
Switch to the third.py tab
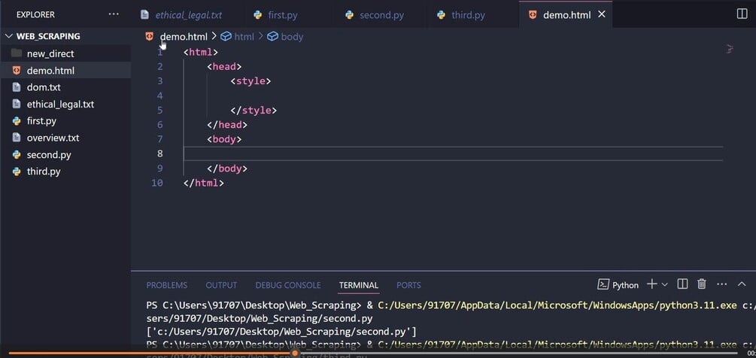coord(468,15)
